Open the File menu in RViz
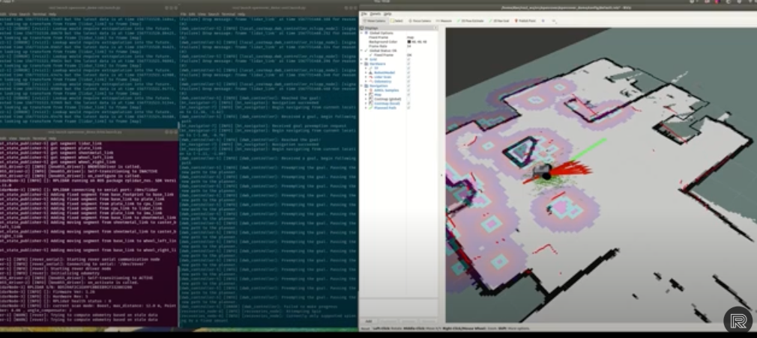Screen dimensions: 757x338 (364, 14)
